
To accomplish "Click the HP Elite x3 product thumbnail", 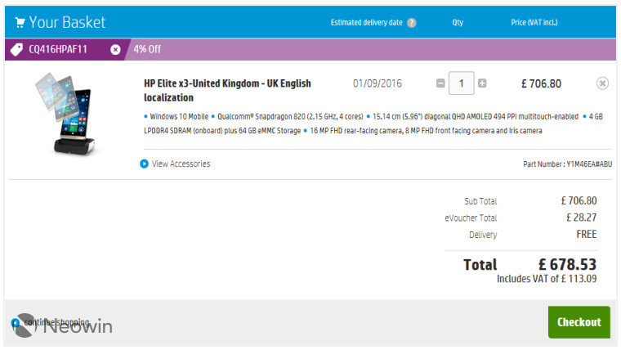I will 66,114.
